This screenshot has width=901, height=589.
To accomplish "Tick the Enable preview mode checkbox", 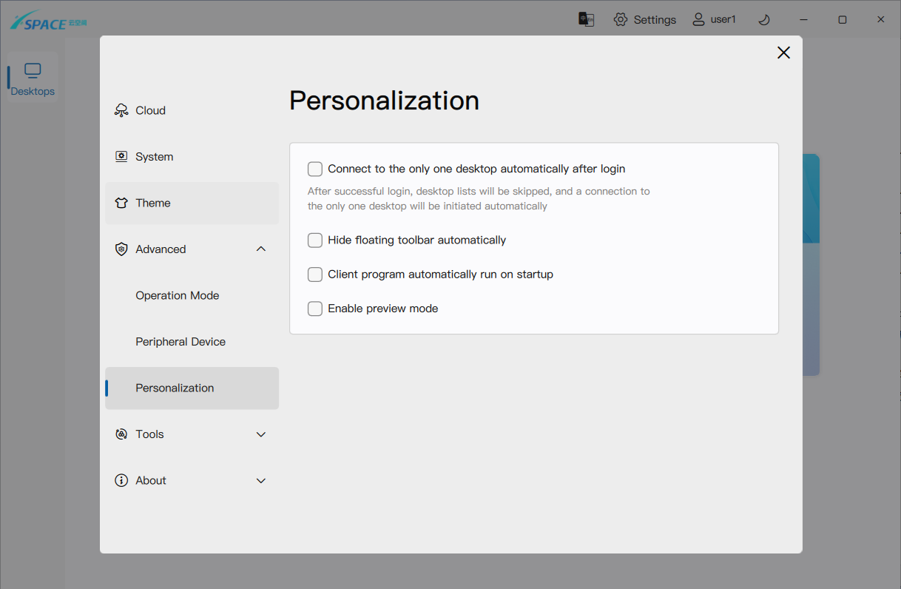I will click(315, 309).
